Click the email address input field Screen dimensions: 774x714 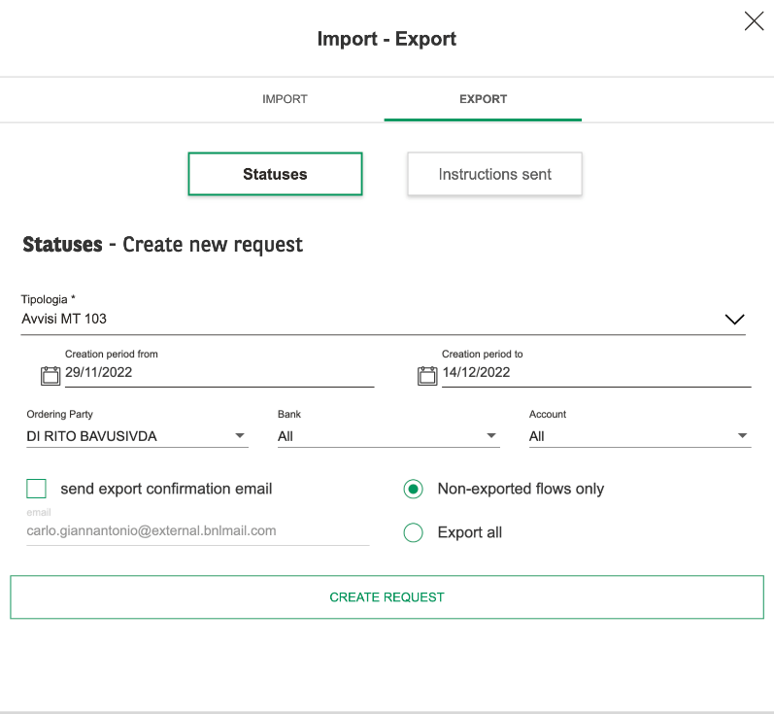(x=197, y=530)
